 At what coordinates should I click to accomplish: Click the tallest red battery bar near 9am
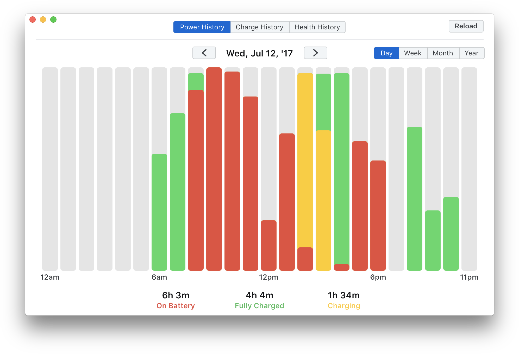[214, 169]
